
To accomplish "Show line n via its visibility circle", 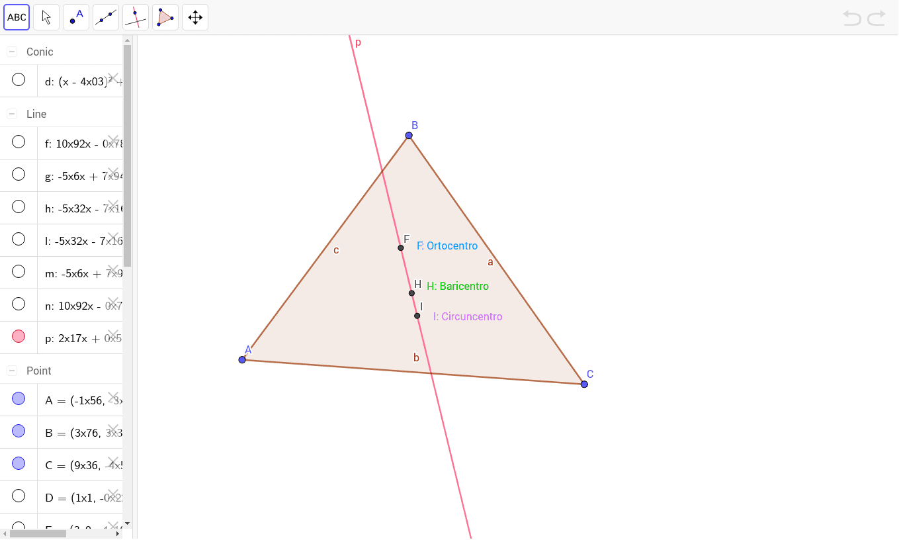I will tap(19, 304).
